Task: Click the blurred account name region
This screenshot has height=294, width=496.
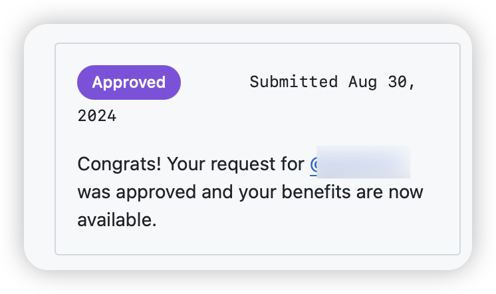Action: point(364,162)
